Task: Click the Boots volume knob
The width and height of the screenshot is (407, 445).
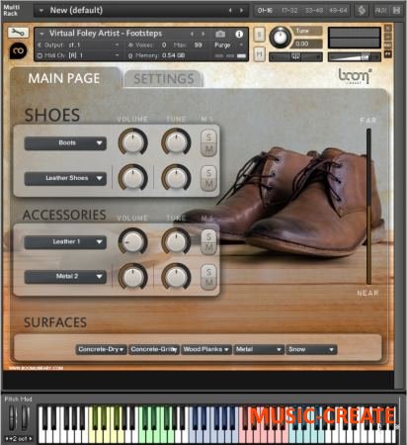Action: point(132,142)
